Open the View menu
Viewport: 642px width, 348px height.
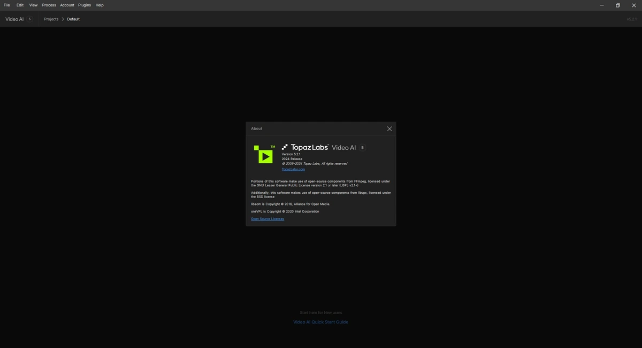pyautogui.click(x=33, y=5)
